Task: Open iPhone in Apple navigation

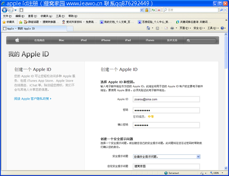Action: point(106,40)
